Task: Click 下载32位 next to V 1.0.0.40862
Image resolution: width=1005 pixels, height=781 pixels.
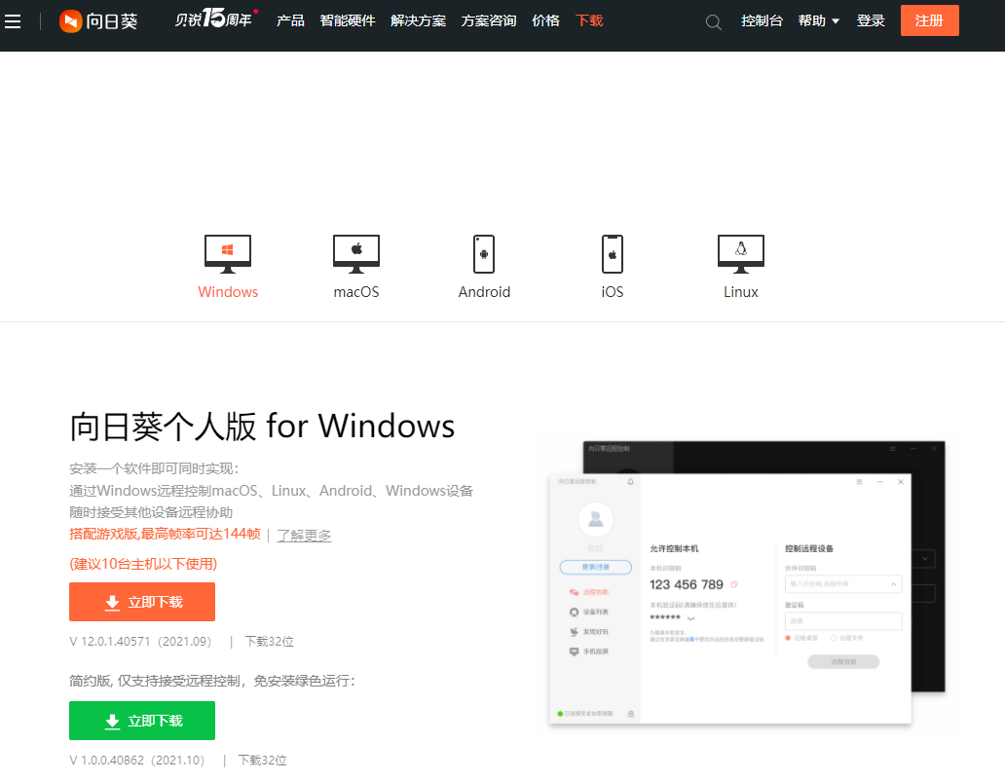Action: click(262, 761)
